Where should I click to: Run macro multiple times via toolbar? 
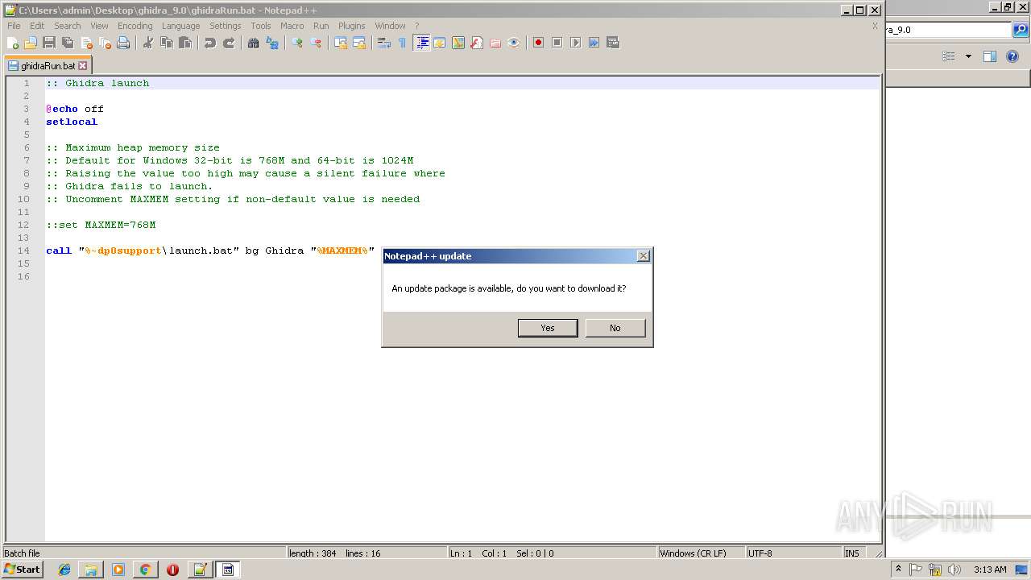pyautogui.click(x=594, y=43)
